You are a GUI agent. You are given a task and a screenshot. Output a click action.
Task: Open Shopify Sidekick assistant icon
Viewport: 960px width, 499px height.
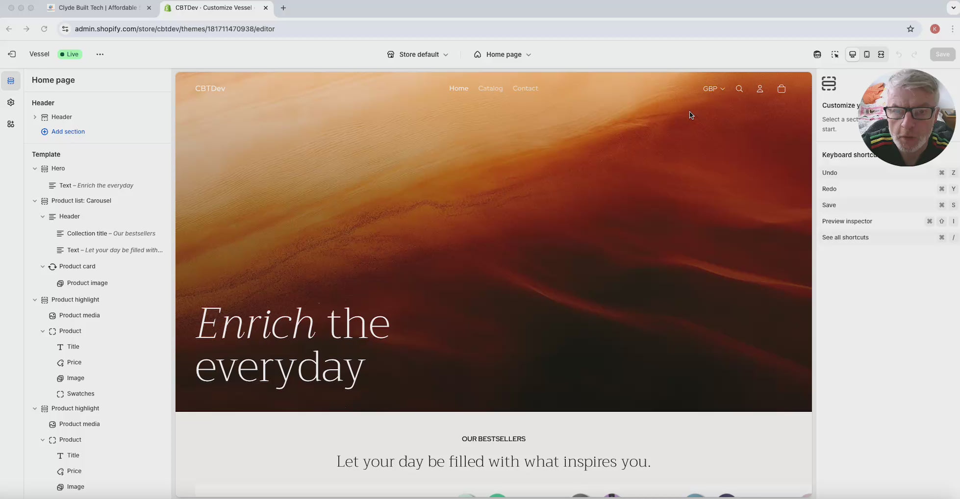[817, 54]
